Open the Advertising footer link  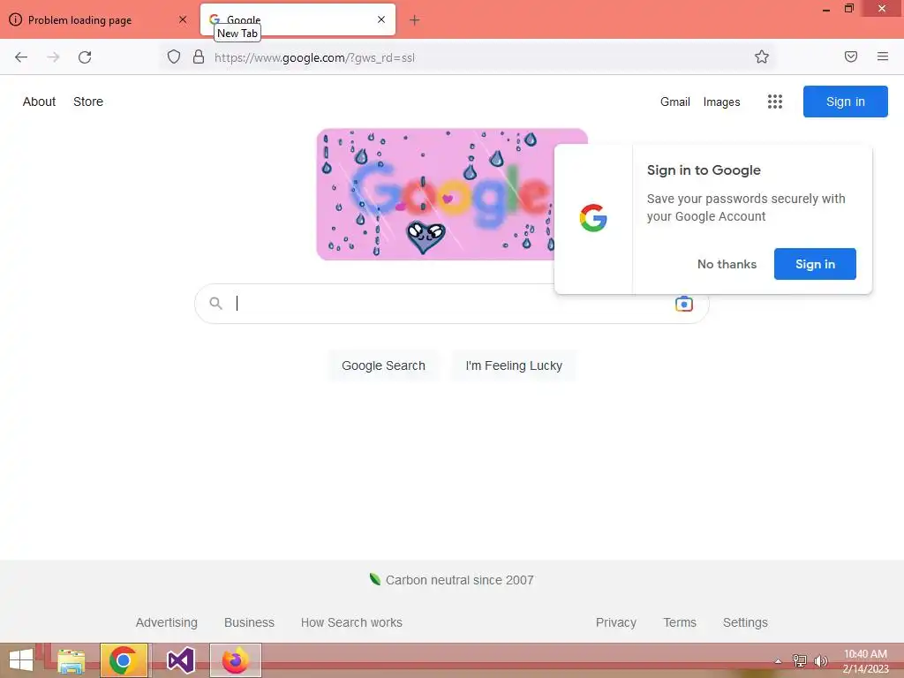[x=167, y=622]
